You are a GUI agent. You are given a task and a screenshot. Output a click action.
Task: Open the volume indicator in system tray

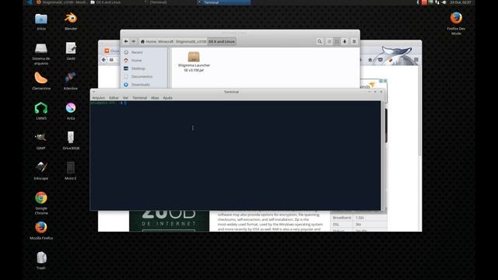[x=444, y=2]
